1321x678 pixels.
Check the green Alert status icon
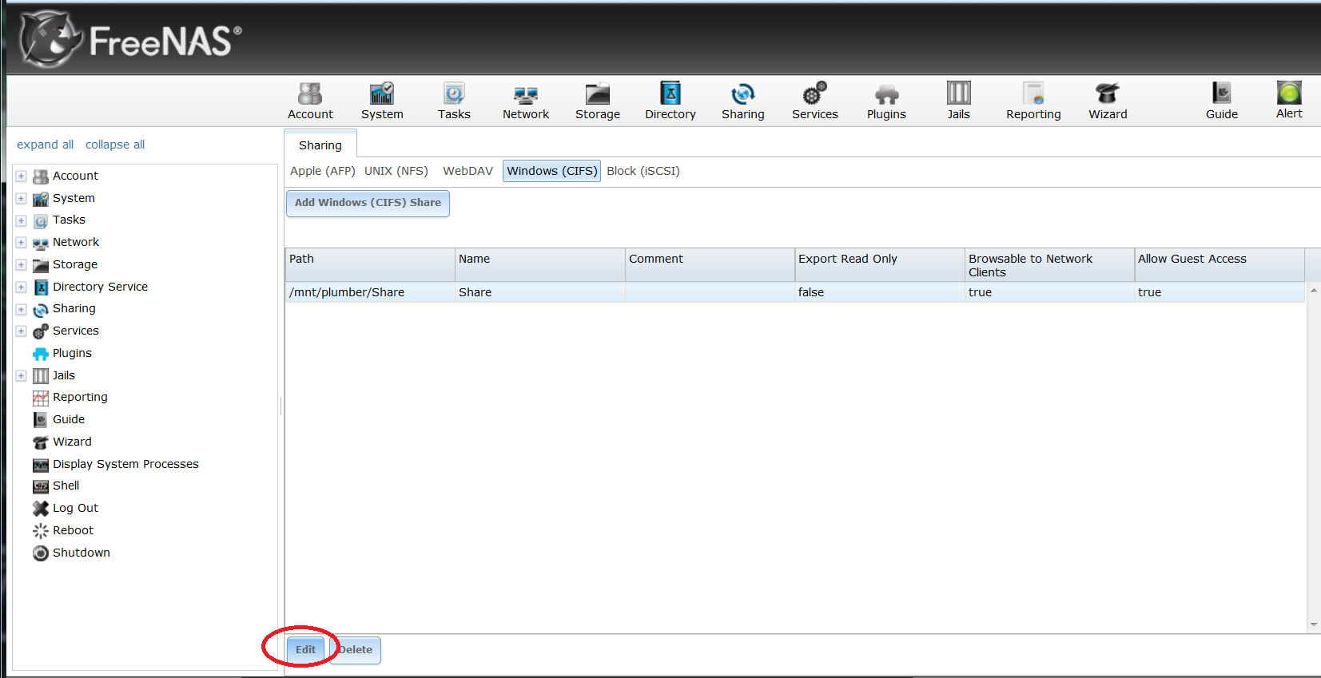pos(1289,93)
